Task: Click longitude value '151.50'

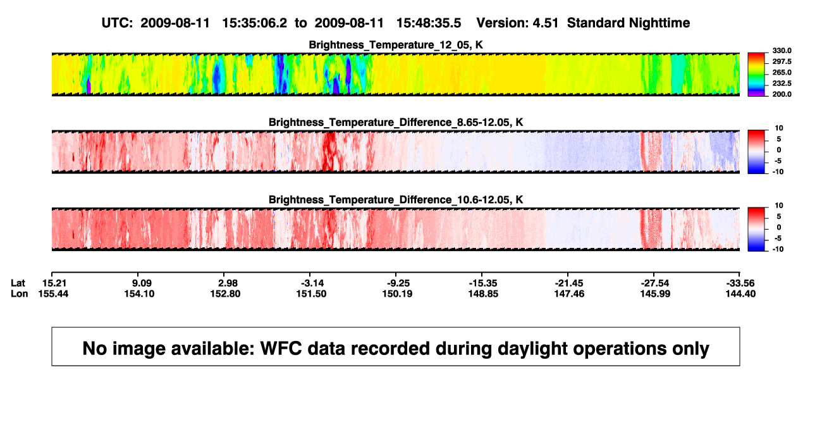Action: [x=312, y=294]
